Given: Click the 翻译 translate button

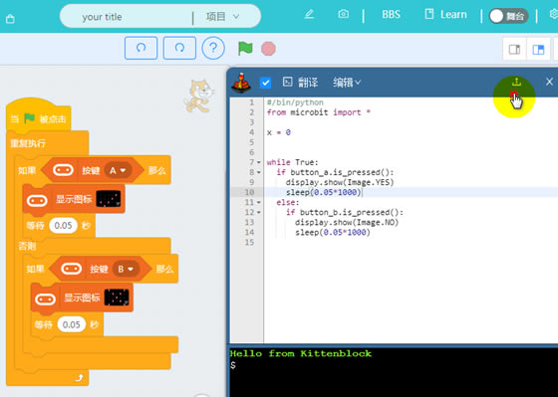Looking at the screenshot, I should tap(300, 83).
